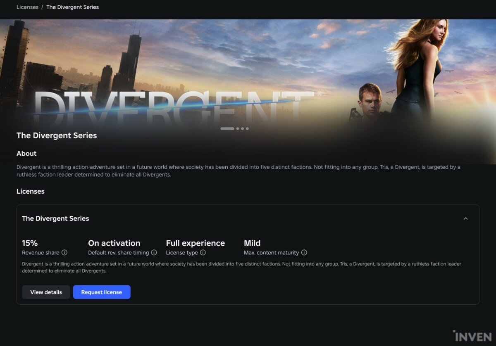The height and width of the screenshot is (346, 496).
Task: Click the License type info icon
Action: click(x=203, y=253)
